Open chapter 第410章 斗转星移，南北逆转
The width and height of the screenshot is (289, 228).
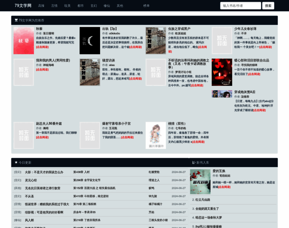coord(91,196)
